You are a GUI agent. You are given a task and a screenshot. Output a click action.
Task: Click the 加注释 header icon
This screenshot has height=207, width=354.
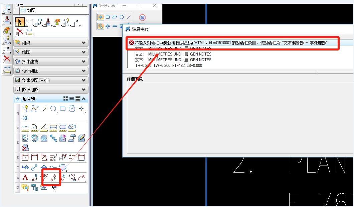(x=17, y=99)
